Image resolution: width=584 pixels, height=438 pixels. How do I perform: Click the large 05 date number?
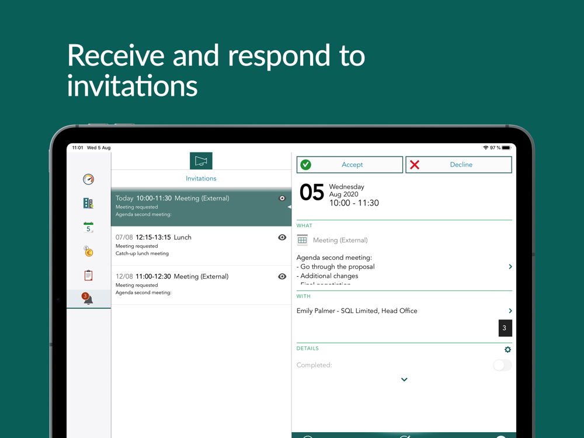[x=312, y=192]
